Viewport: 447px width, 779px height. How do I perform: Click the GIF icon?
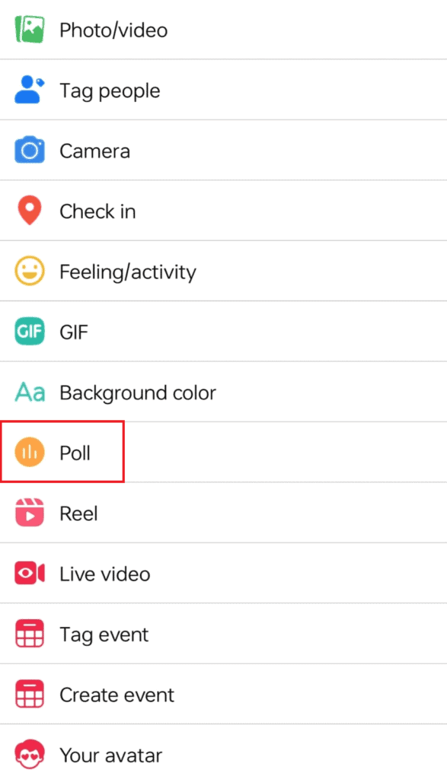coord(29,332)
